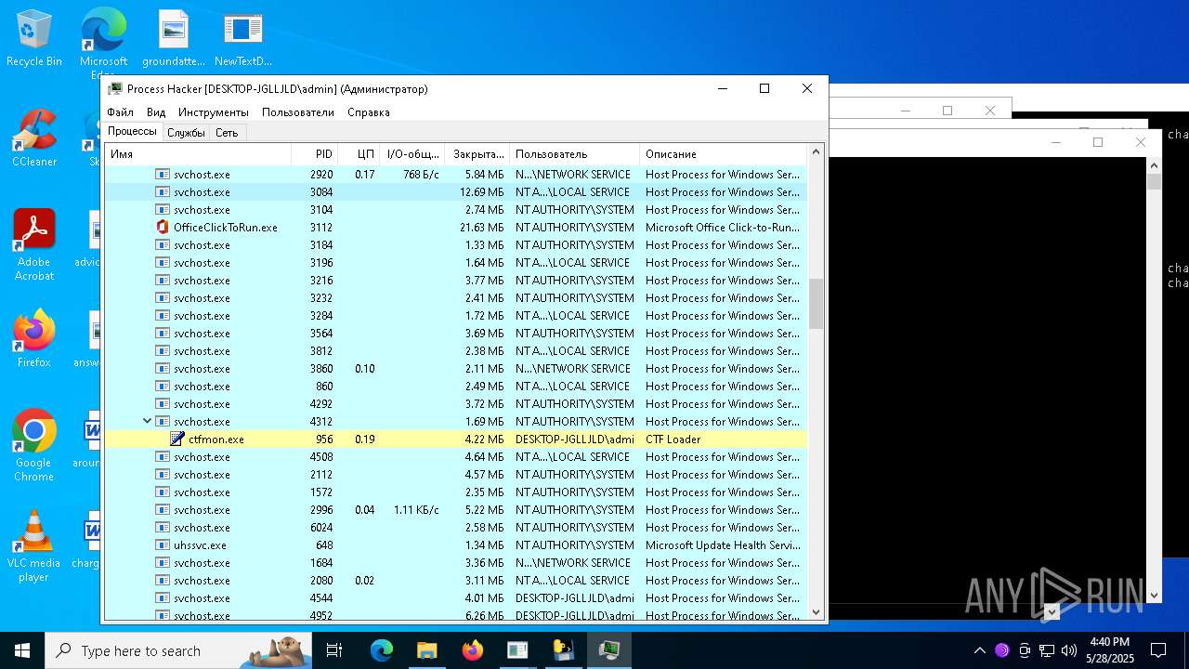Click the PID value 3112
The width and height of the screenshot is (1189, 669).
[321, 228]
